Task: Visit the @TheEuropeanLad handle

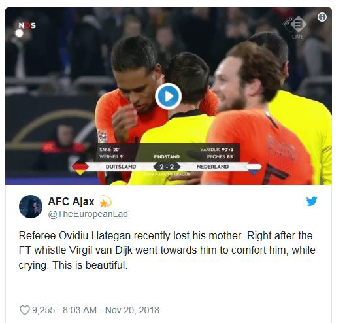Action: click(88, 214)
